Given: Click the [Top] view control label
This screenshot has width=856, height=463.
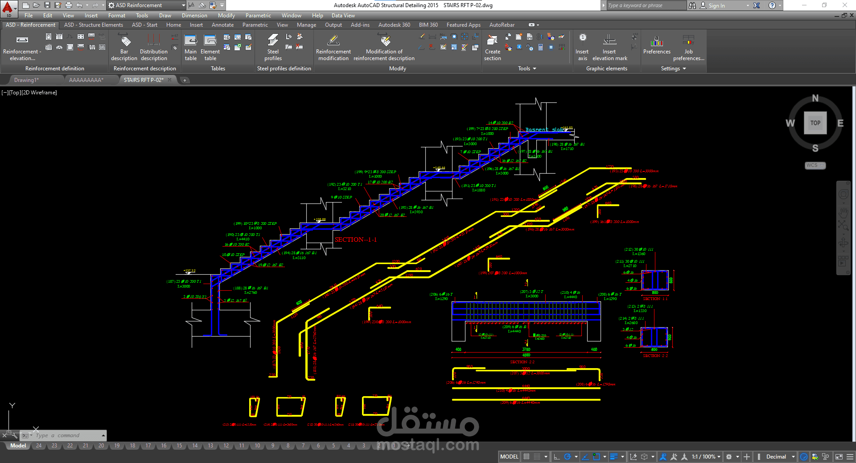Looking at the screenshot, I should (15, 93).
